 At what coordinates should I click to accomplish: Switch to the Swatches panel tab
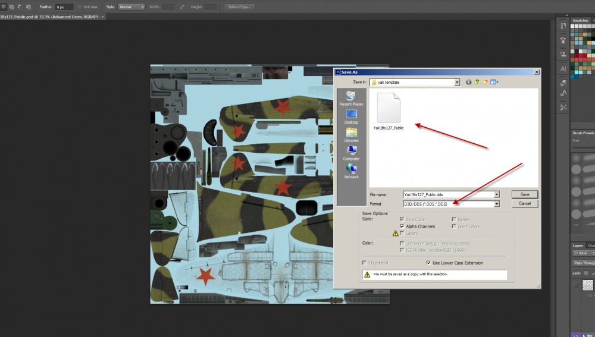(x=580, y=20)
